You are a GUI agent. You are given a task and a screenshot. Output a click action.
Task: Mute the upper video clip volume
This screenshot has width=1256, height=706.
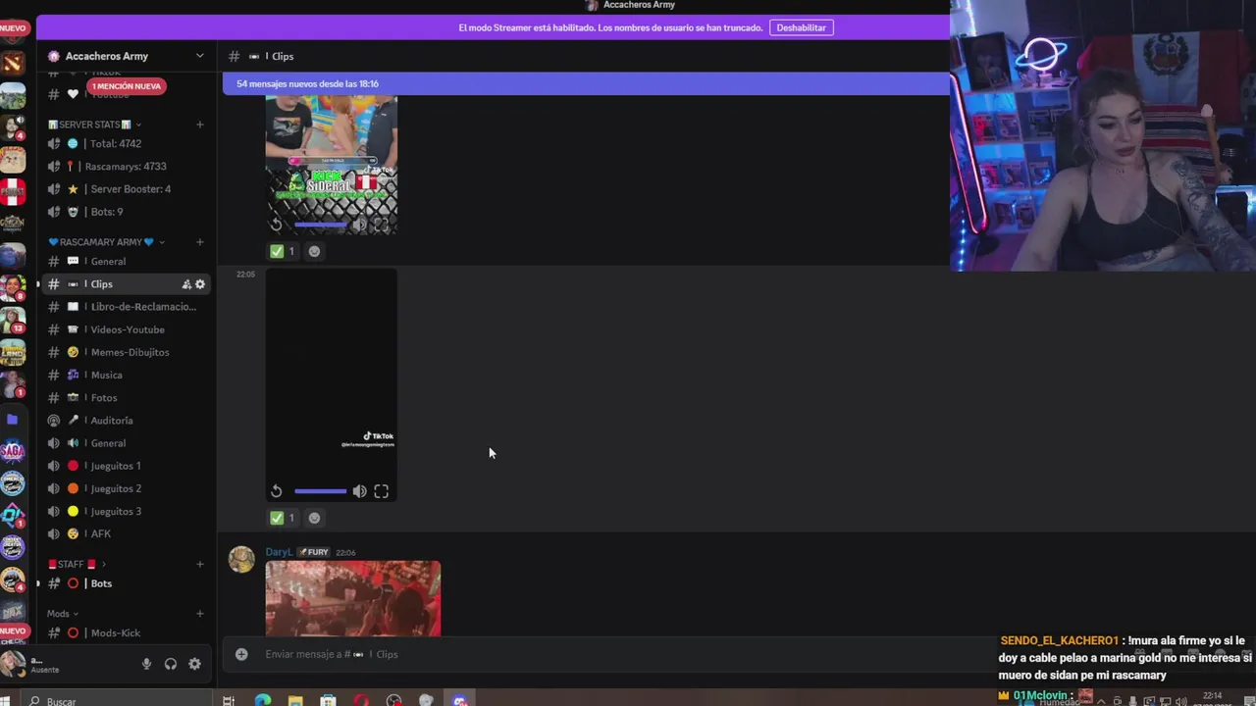click(x=360, y=225)
